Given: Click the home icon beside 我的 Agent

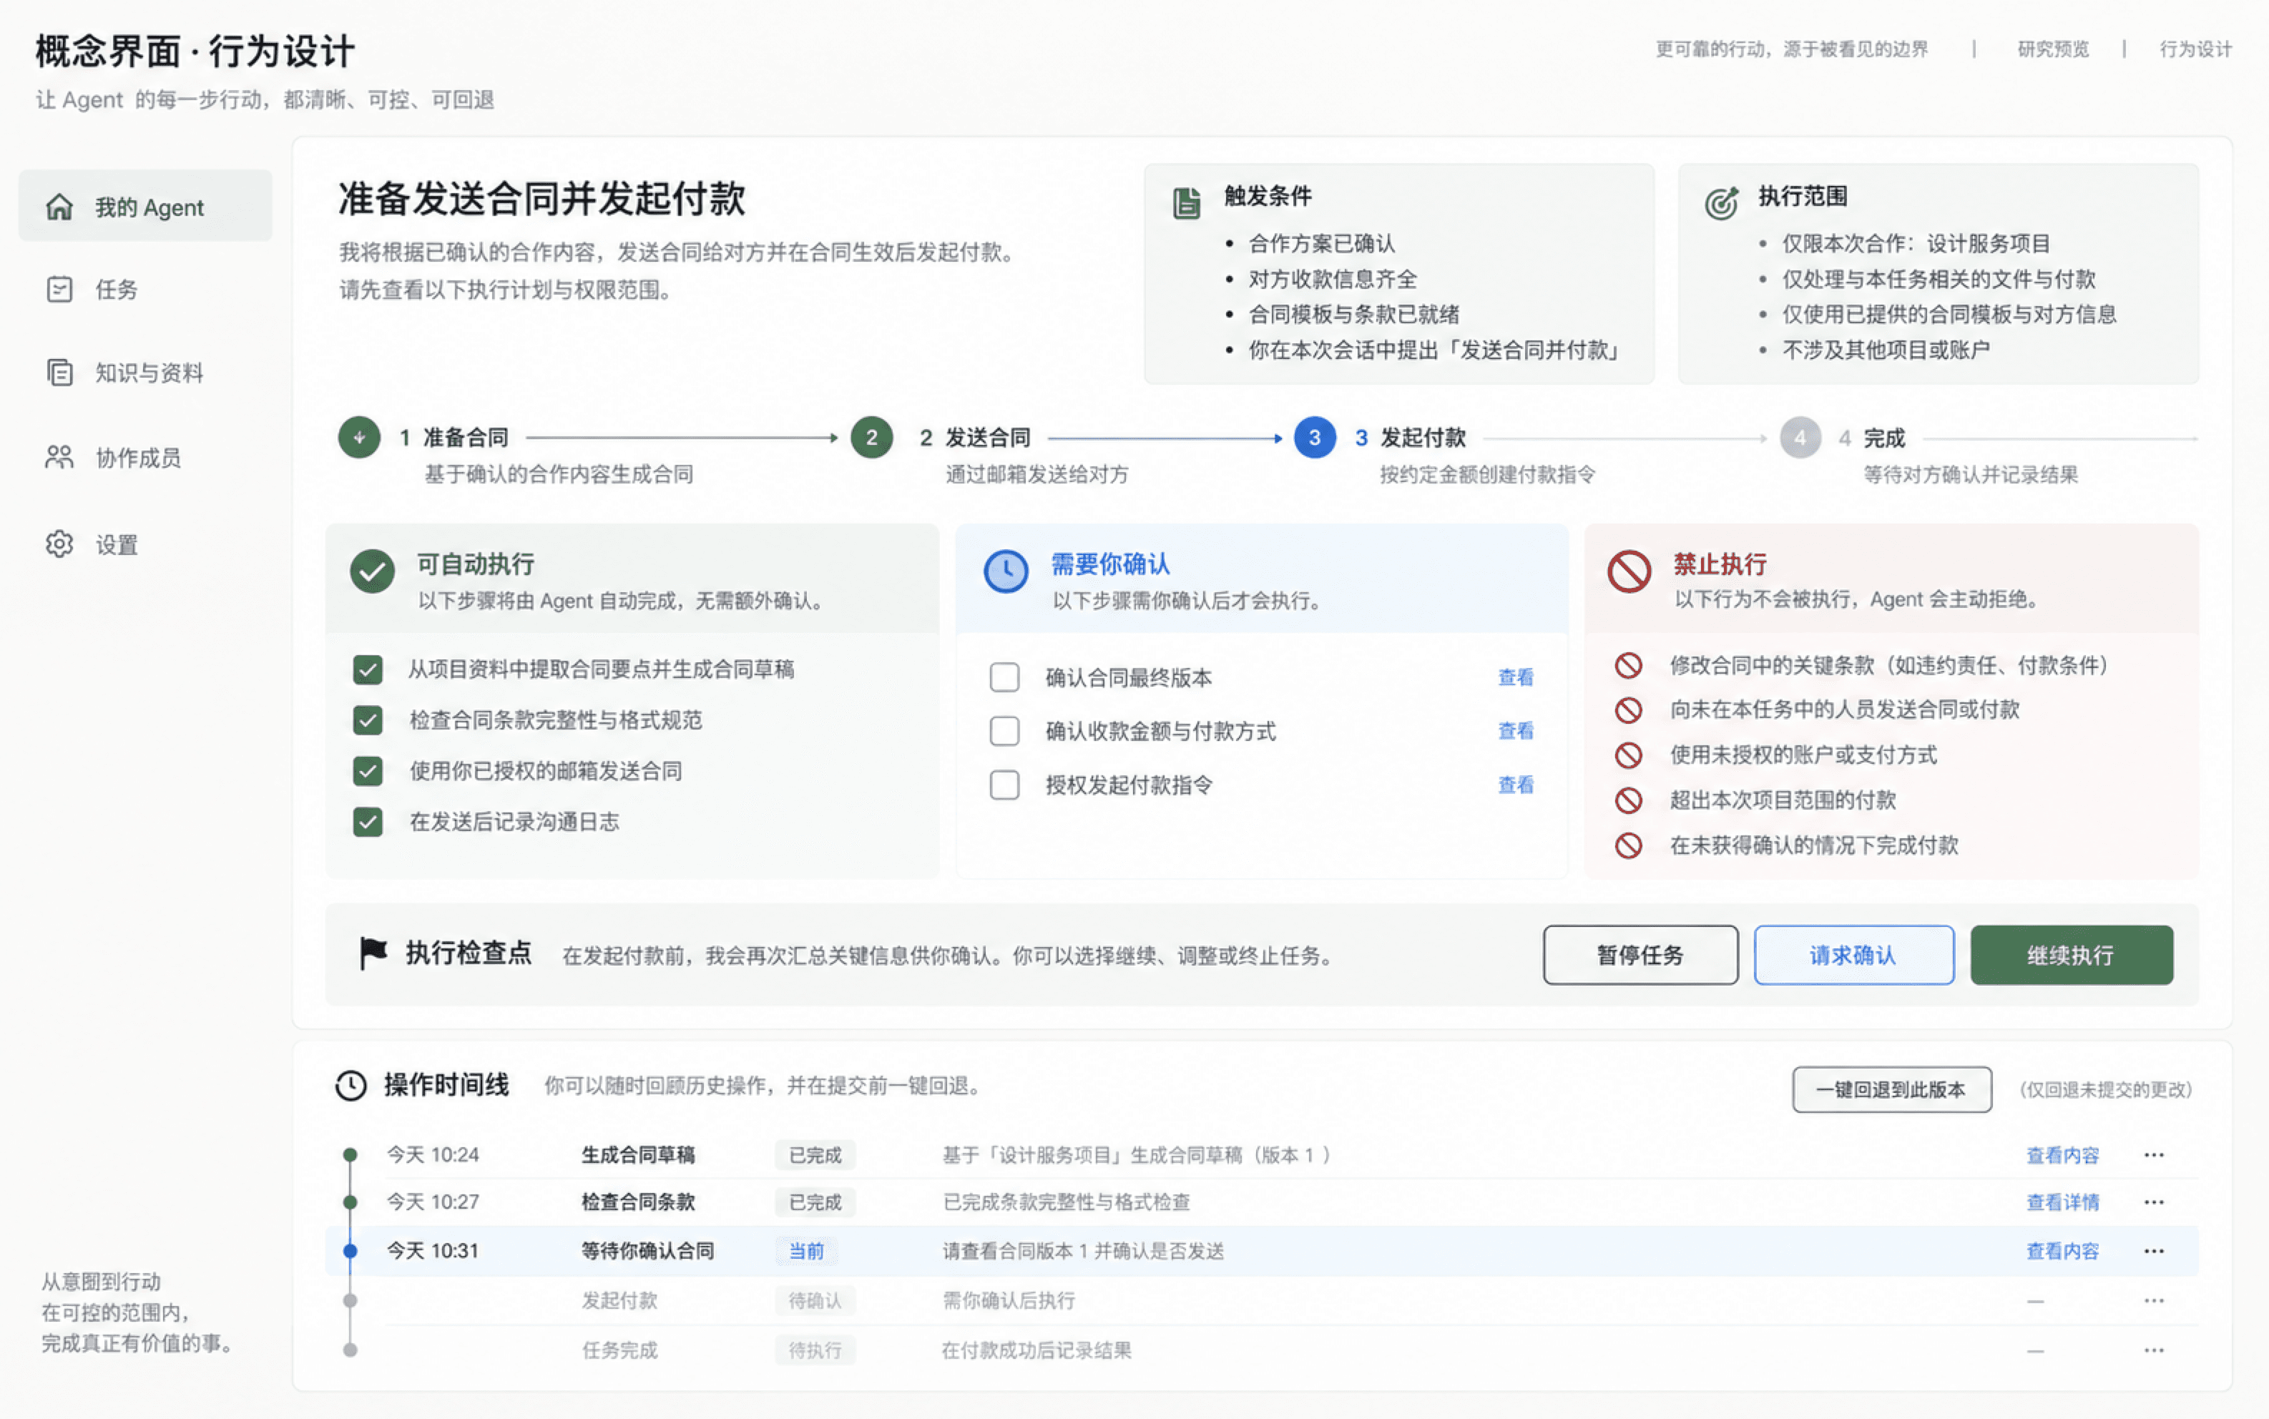Looking at the screenshot, I should click(x=59, y=207).
